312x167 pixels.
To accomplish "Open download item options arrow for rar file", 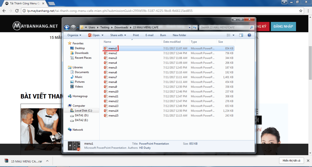I will (47, 161).
